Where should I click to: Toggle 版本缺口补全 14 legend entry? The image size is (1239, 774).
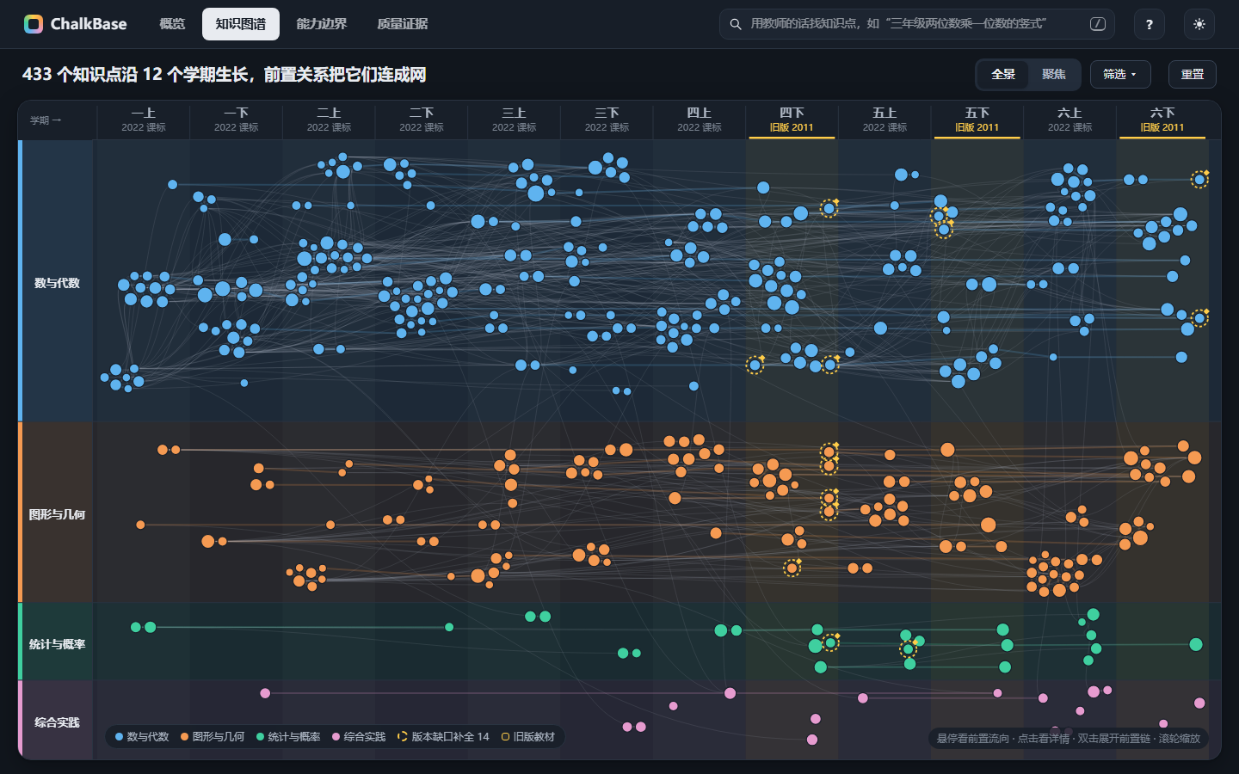[x=443, y=737]
